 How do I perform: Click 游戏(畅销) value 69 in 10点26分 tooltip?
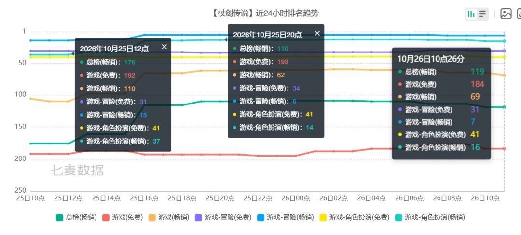[476, 97]
